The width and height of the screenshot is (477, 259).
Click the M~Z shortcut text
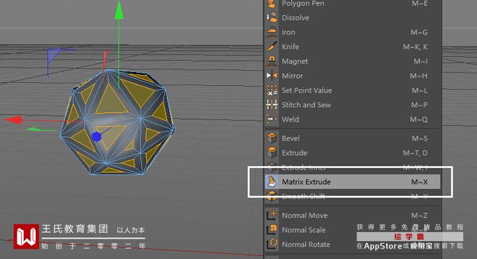[x=419, y=215]
